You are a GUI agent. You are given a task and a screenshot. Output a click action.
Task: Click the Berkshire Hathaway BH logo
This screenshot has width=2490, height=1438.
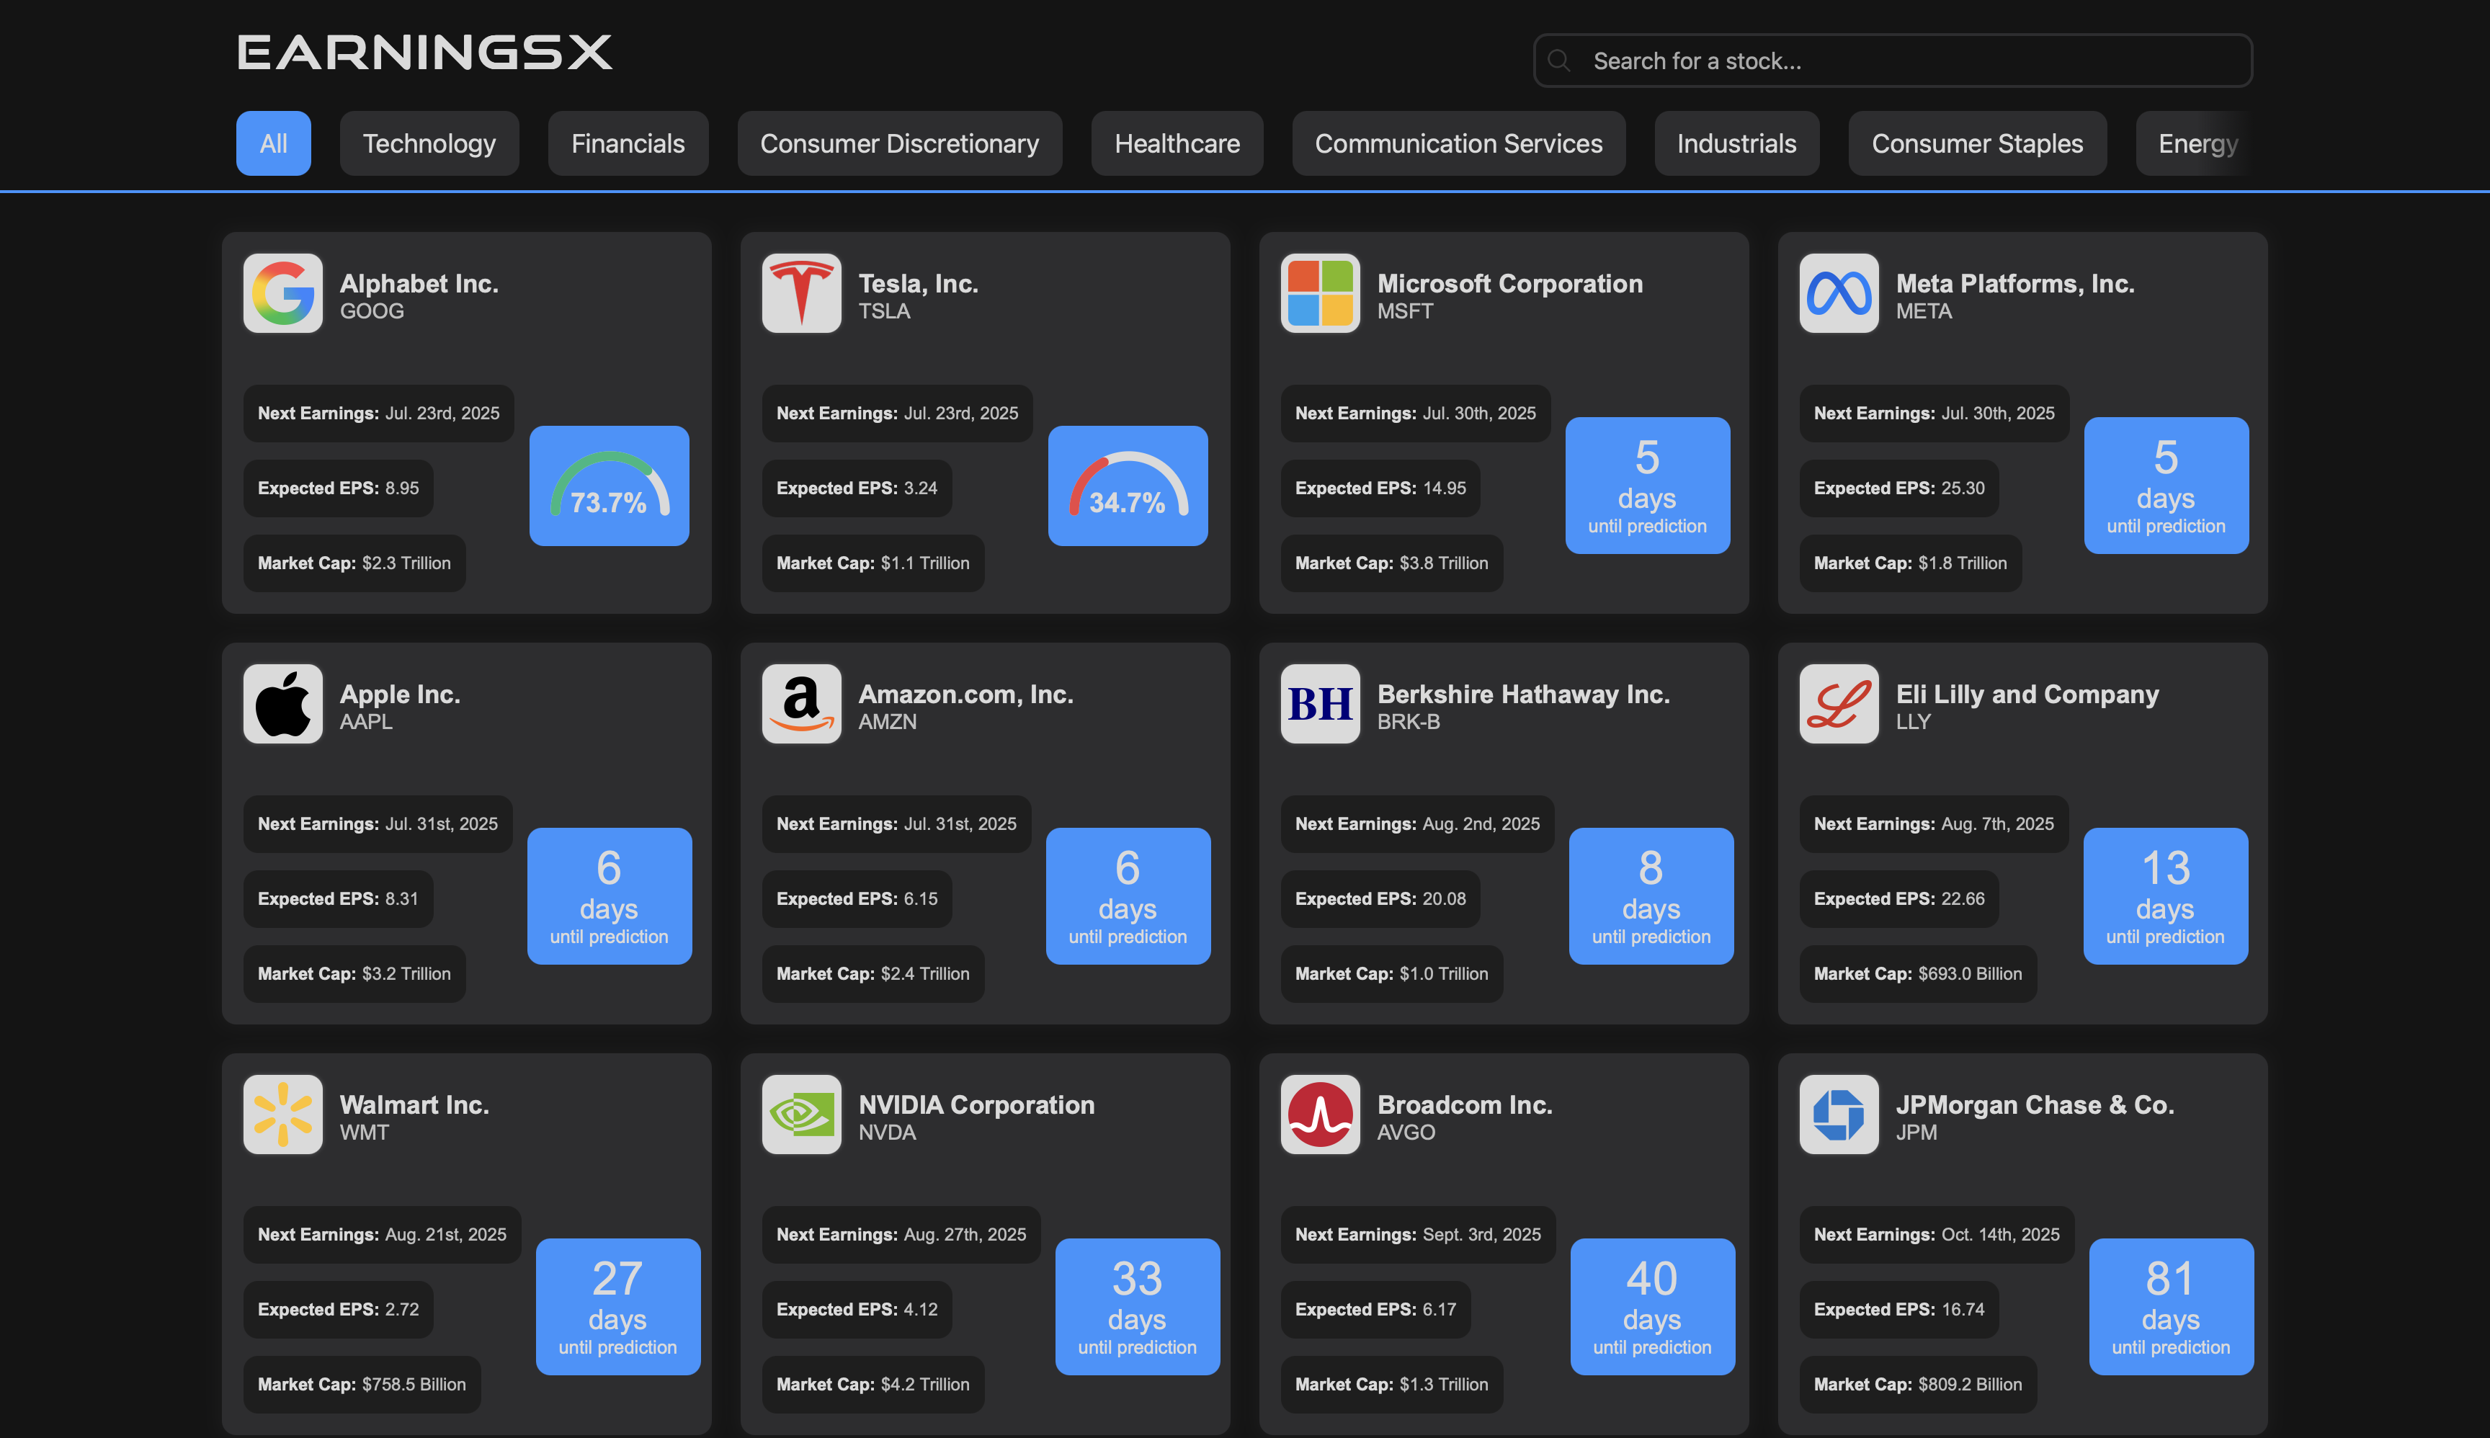click(x=1320, y=704)
